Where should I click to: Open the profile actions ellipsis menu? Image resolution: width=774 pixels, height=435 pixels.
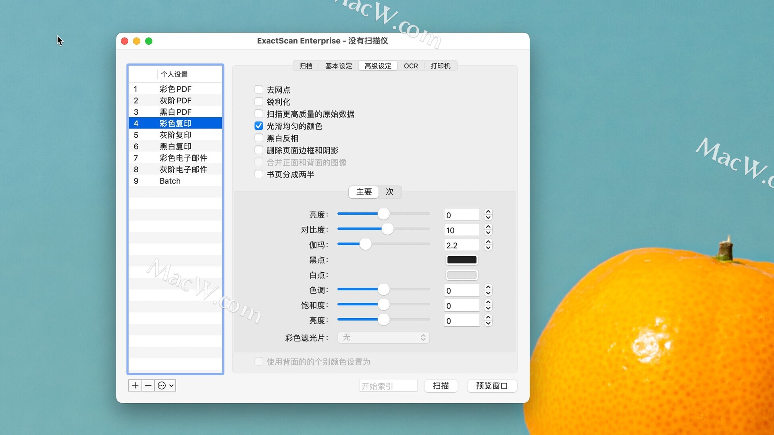tap(165, 385)
